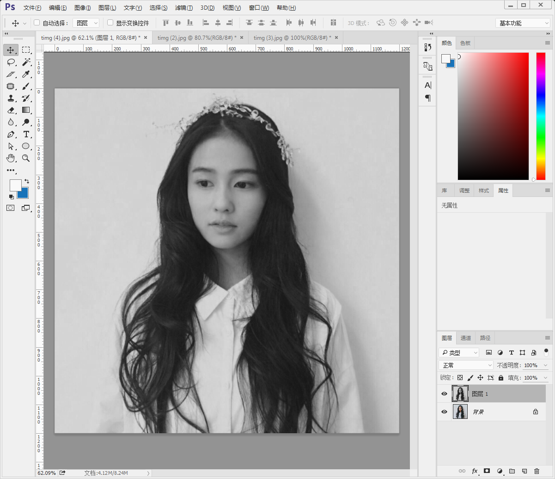Reset to default foreground and background colors

tap(11, 197)
